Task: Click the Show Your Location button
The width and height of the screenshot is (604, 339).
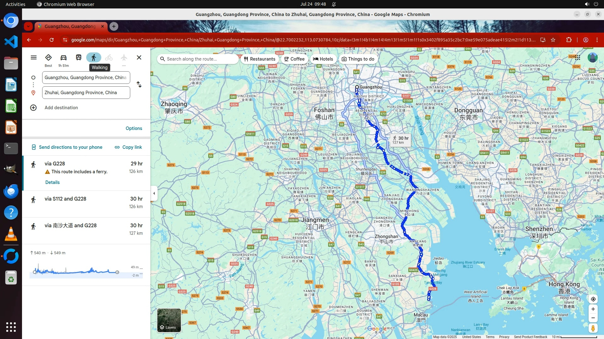Action: coord(593,299)
